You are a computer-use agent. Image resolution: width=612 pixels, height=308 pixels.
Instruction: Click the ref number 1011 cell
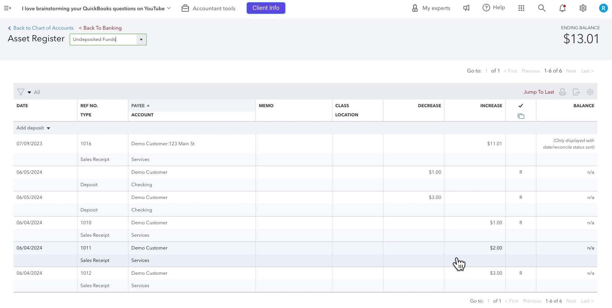86,248
